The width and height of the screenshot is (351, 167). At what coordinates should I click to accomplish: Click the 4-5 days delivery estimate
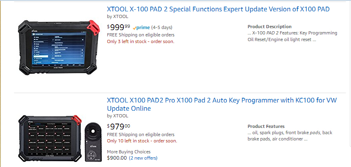coord(161,27)
